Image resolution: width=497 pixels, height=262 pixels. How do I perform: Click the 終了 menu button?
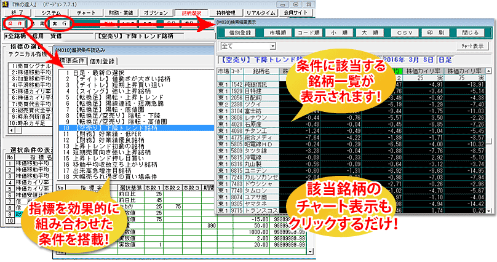(x=17, y=13)
